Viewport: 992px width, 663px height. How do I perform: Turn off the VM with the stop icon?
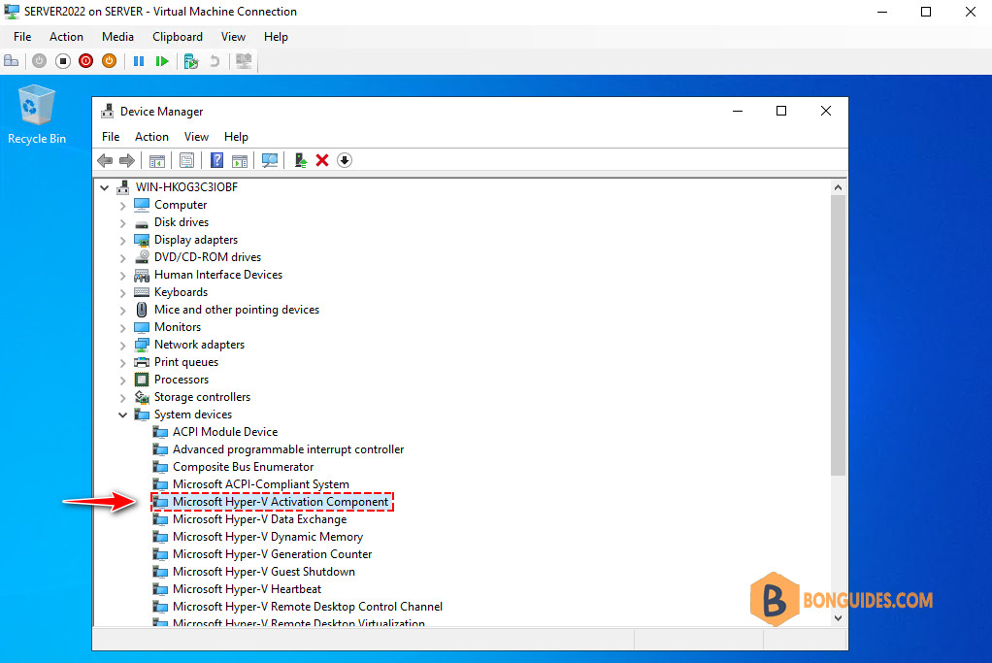pyautogui.click(x=63, y=61)
